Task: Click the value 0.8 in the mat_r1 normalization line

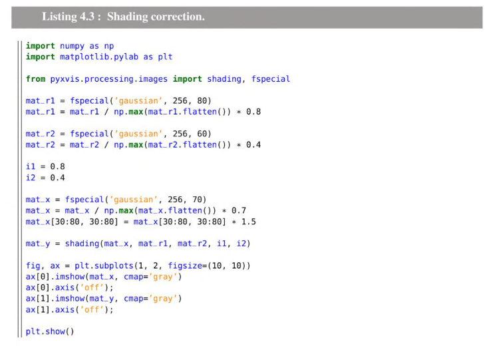Action: coord(253,112)
